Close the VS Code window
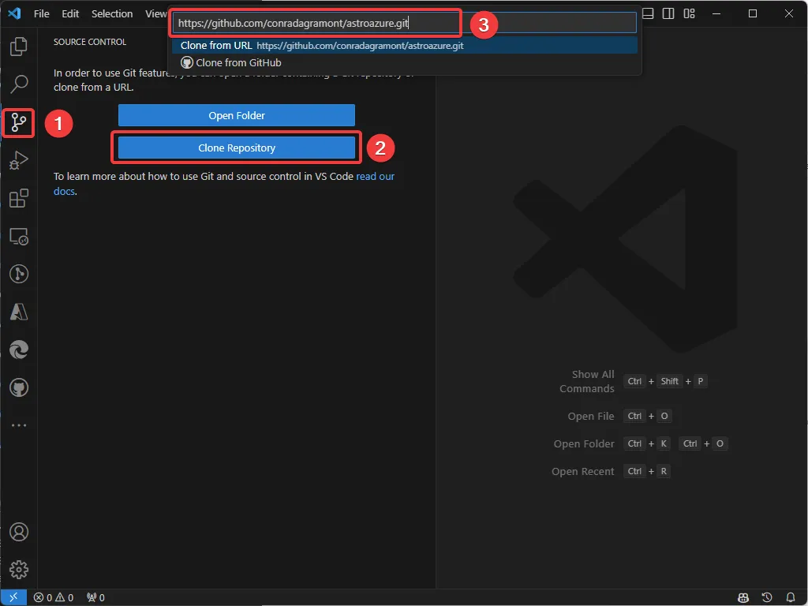The width and height of the screenshot is (808, 606). (789, 13)
